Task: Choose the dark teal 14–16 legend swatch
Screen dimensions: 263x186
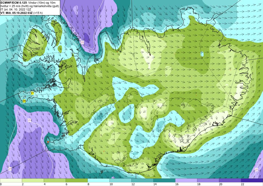Action: pyautogui.click(x=164, y=180)
